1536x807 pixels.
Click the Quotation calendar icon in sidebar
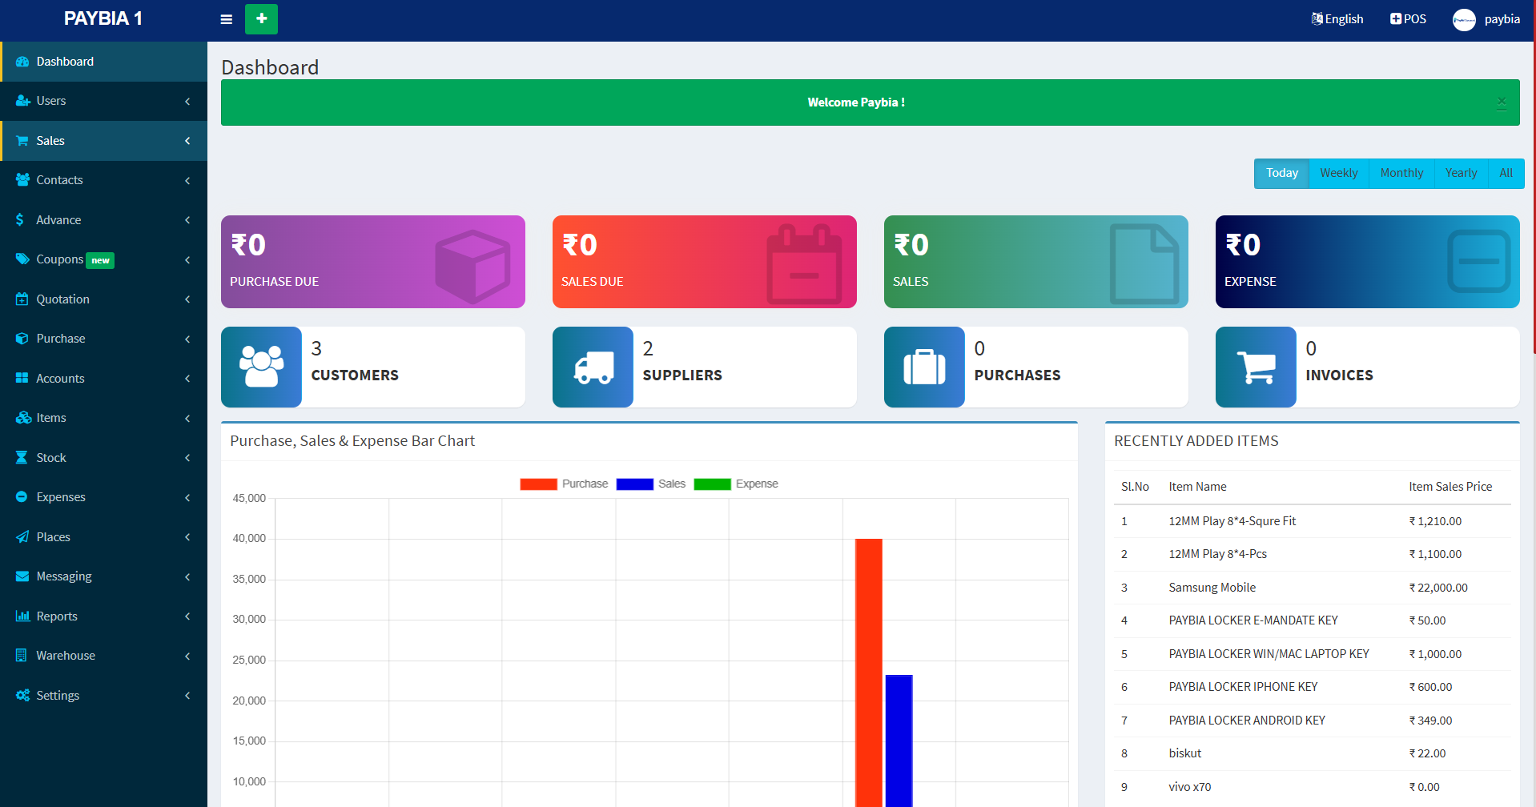[x=22, y=299]
